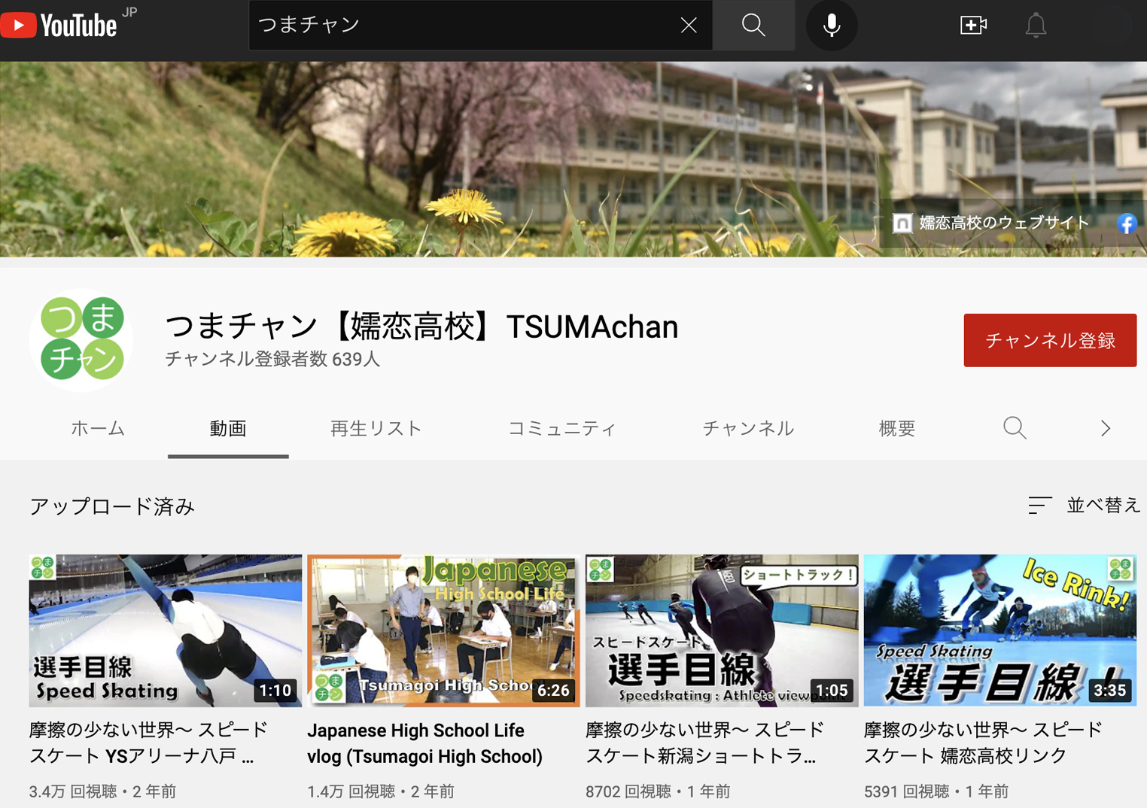
Task: Start a search with the magnifier icon
Action: pos(753,25)
